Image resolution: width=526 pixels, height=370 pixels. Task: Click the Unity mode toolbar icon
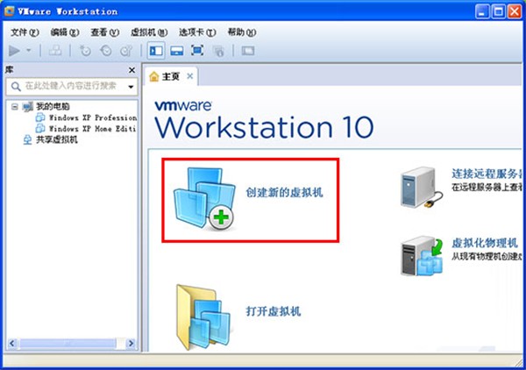pyautogui.click(x=218, y=51)
